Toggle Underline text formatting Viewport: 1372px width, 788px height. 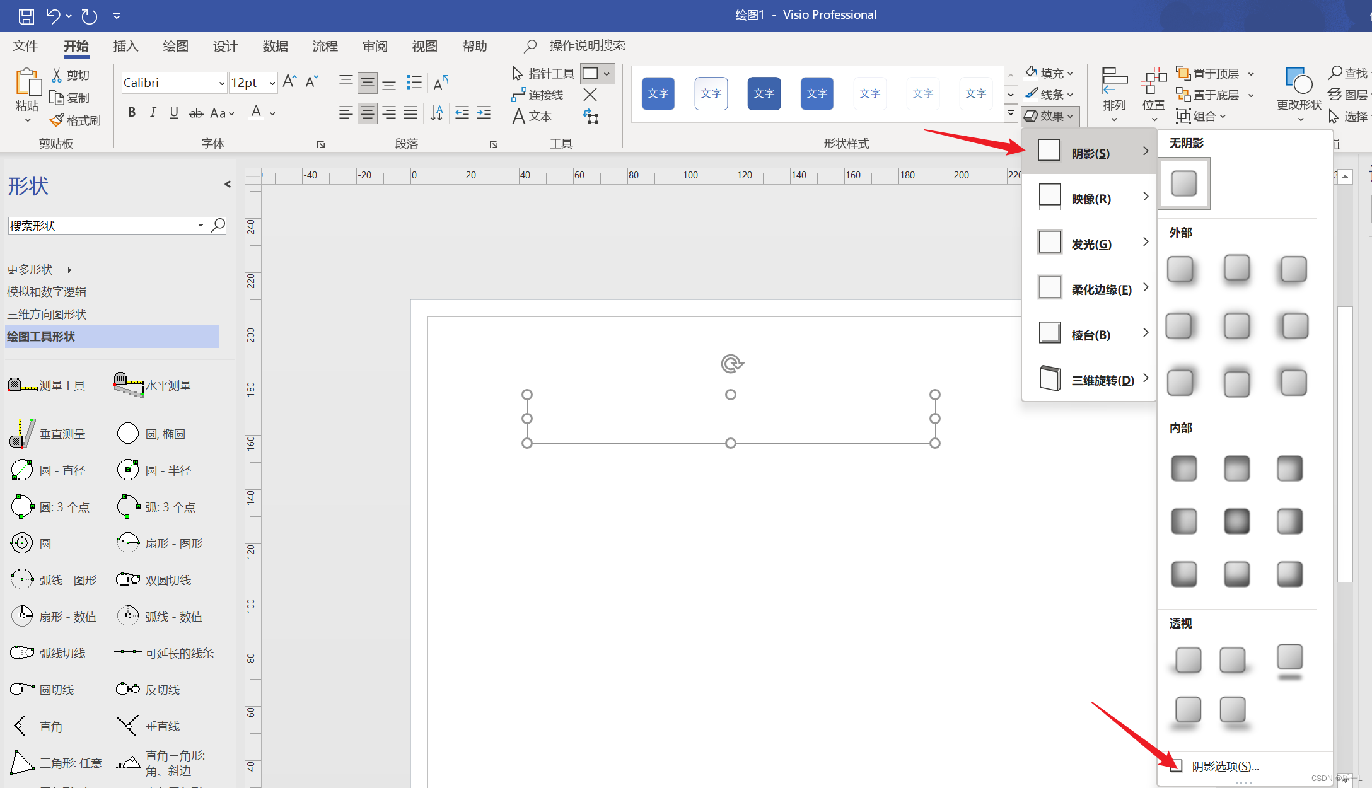coord(174,113)
